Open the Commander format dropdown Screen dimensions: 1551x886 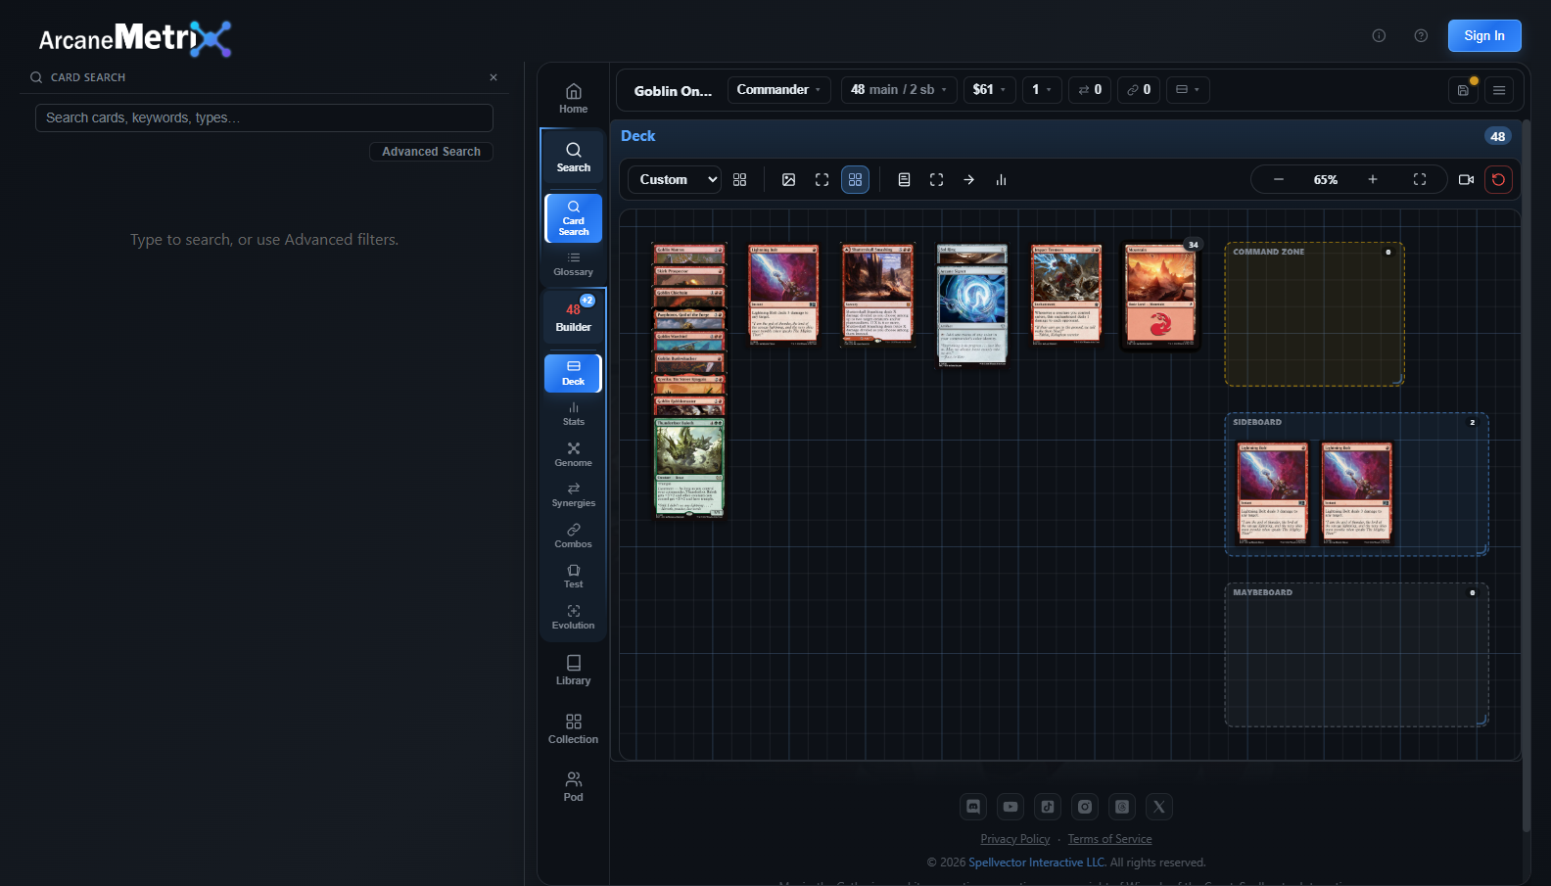779,90
